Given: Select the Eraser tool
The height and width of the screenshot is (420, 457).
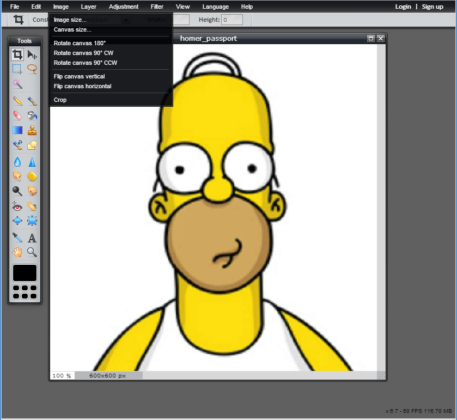Looking at the screenshot, I should point(17,115).
